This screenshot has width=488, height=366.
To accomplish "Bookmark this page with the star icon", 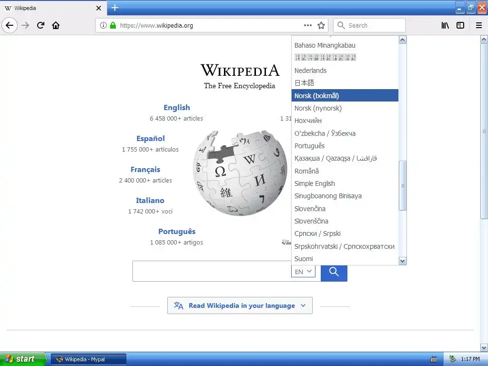I will [x=321, y=25].
